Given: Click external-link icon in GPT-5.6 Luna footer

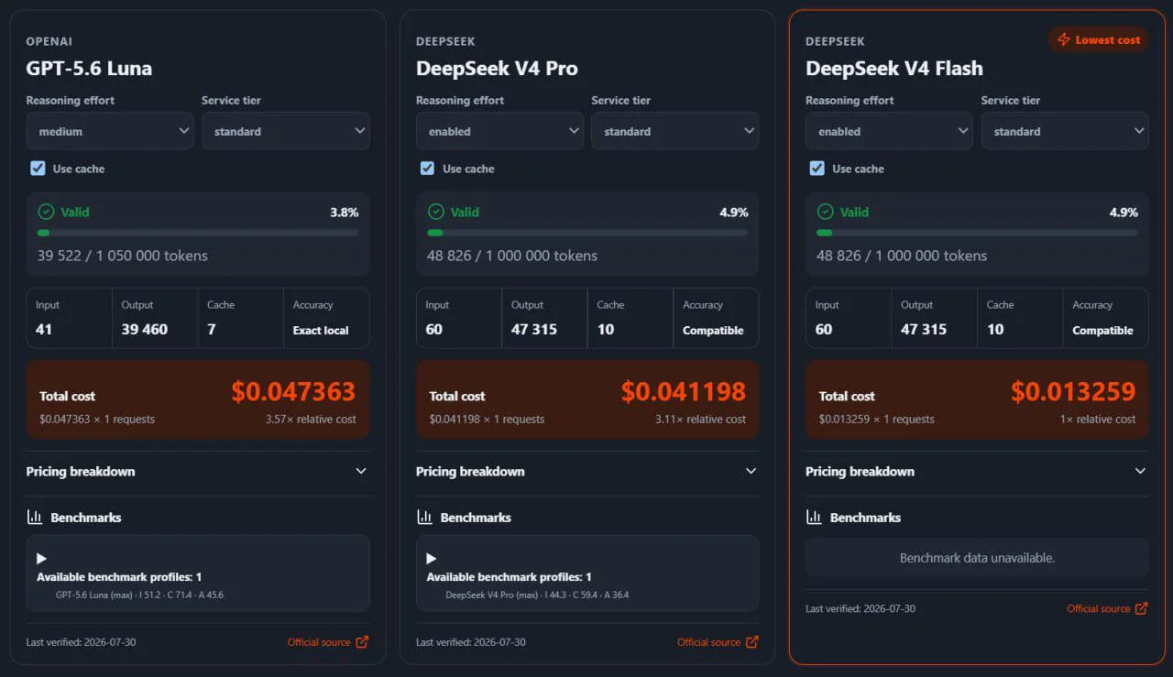Looking at the screenshot, I should point(362,642).
